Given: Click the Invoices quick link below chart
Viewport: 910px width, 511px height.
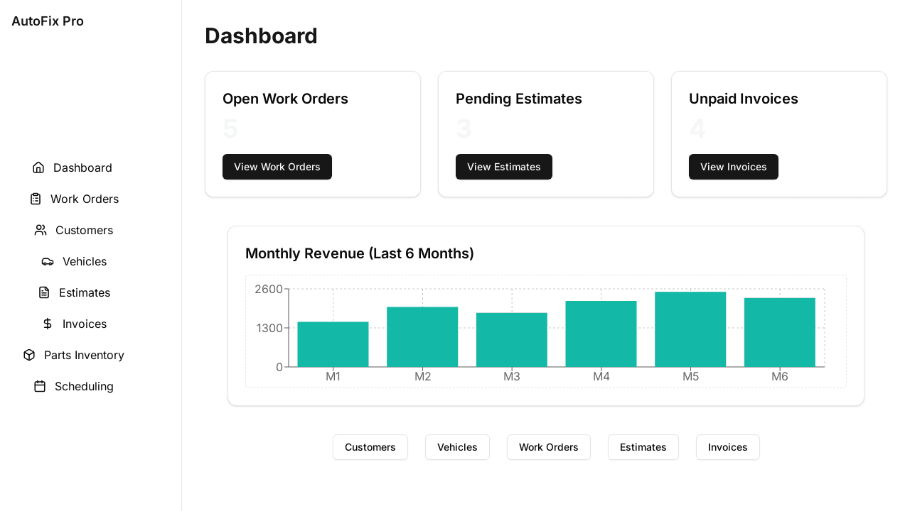Looking at the screenshot, I should click(x=728, y=447).
